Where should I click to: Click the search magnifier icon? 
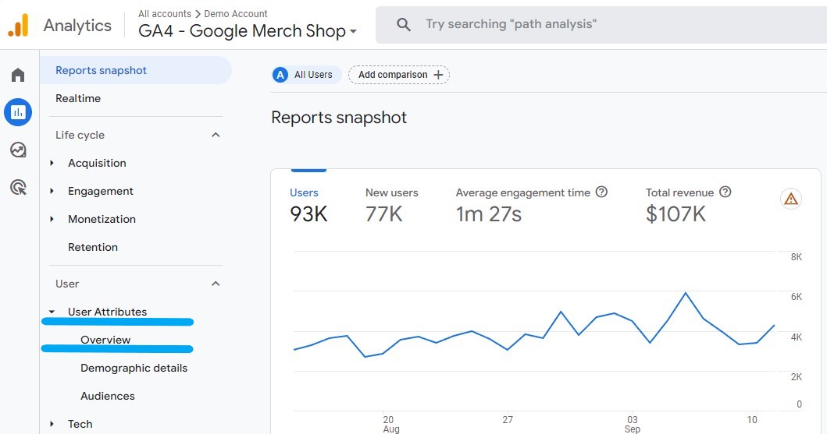404,24
